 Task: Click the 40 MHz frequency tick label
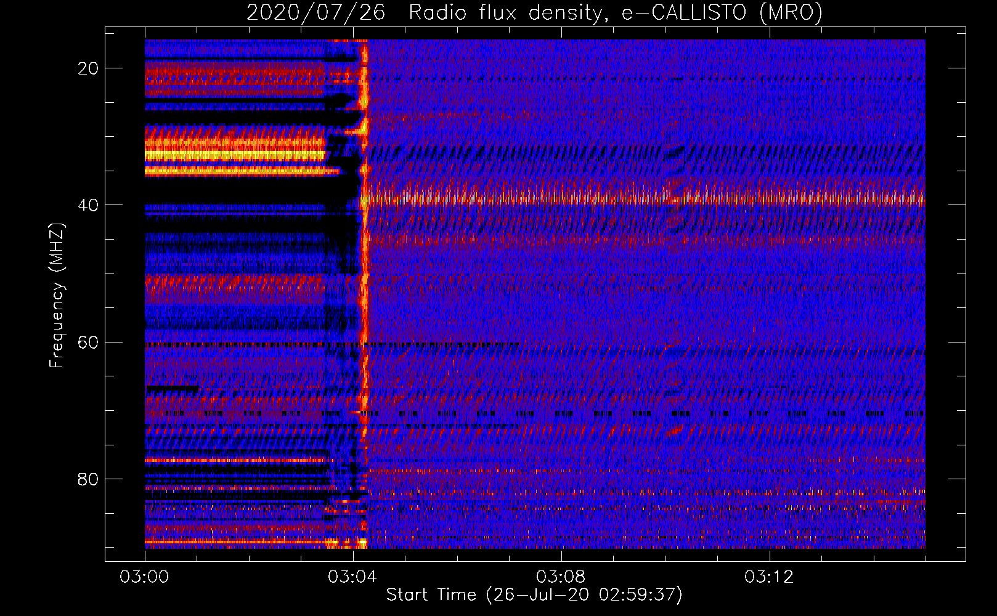pos(88,205)
